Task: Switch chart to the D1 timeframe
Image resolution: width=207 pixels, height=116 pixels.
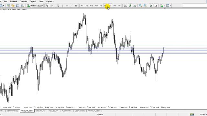Action: tap(110, 6)
